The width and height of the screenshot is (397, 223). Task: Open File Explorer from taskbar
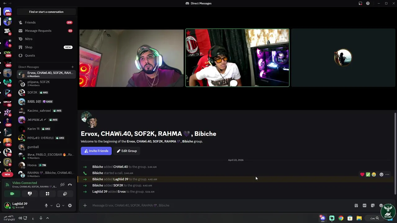[359, 218]
